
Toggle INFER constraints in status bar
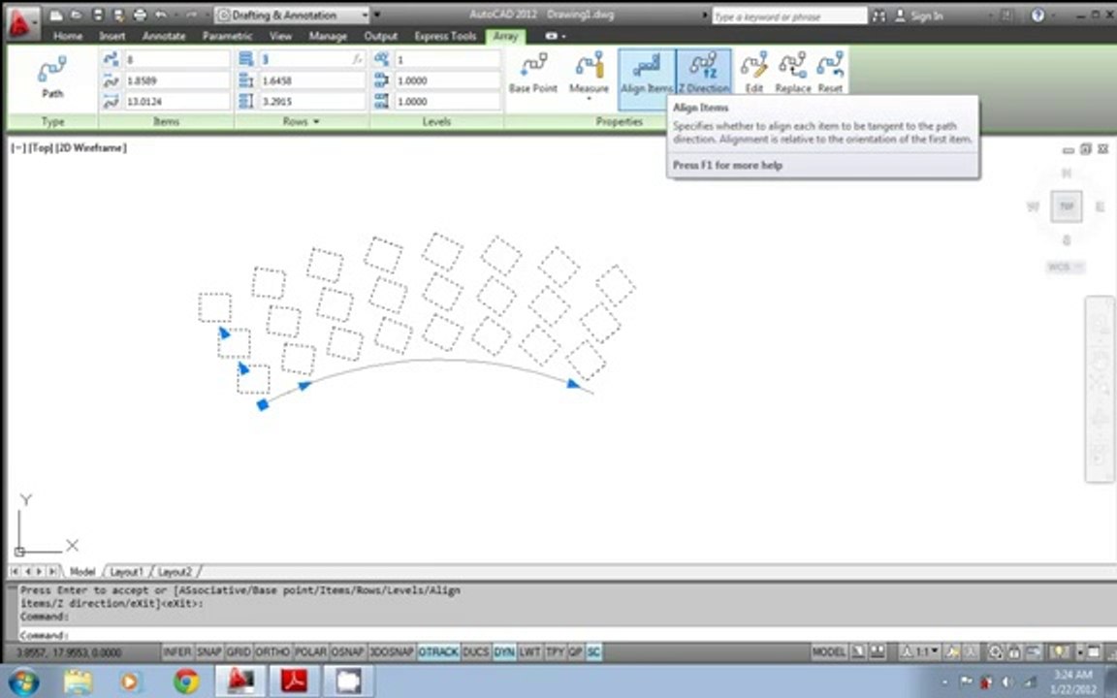pos(176,651)
